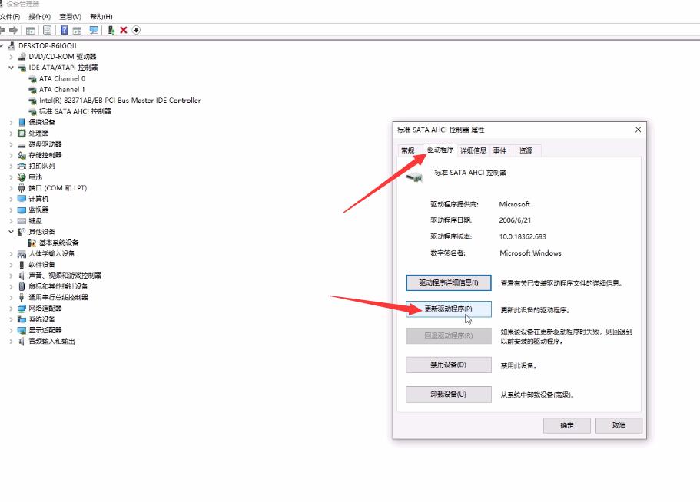Select Intel(R) 82371AB/EB PCI Bus Master IDE Controller
Viewport: 700px width, 502px height.
(x=120, y=101)
